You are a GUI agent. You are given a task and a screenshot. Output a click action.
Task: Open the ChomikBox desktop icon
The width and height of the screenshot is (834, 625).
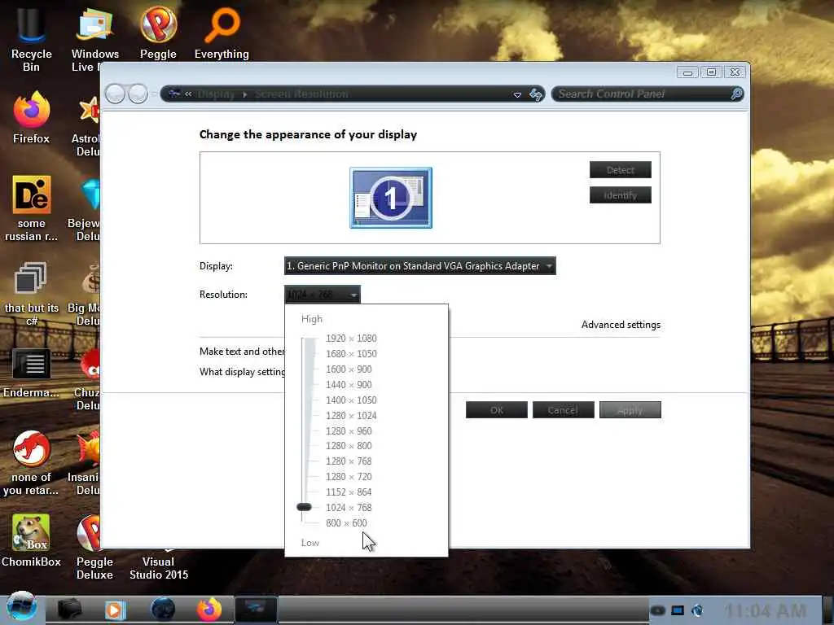click(x=31, y=540)
